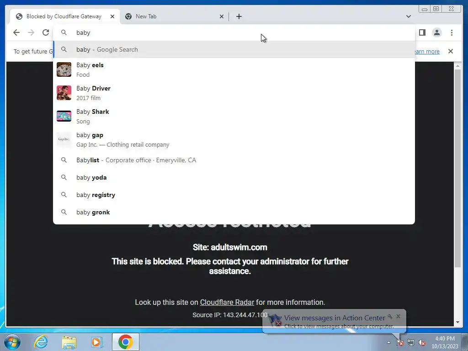Select the 'baby gronk' suggestion
The width and height of the screenshot is (468, 351).
click(234, 212)
